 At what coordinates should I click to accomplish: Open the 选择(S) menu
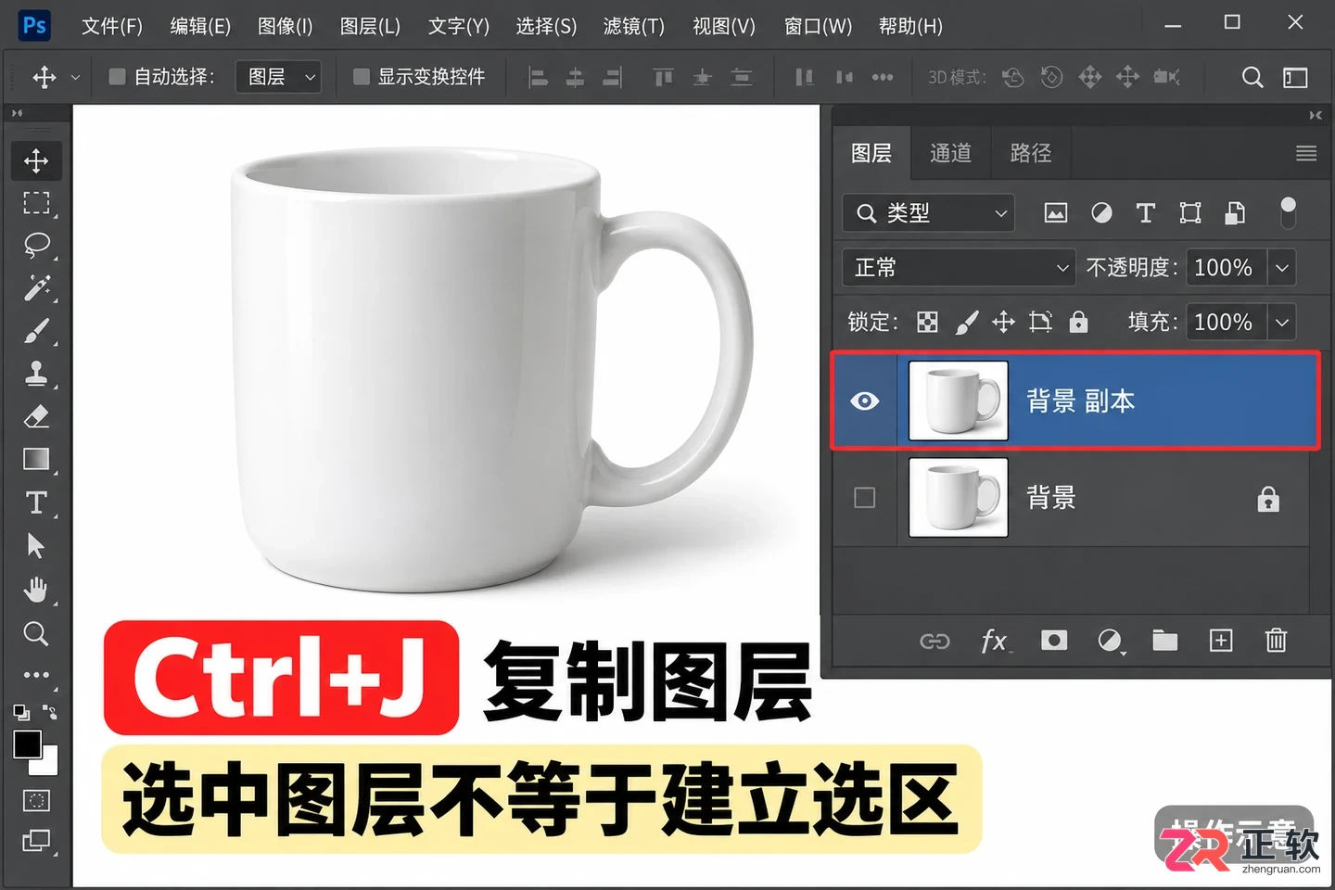[546, 26]
